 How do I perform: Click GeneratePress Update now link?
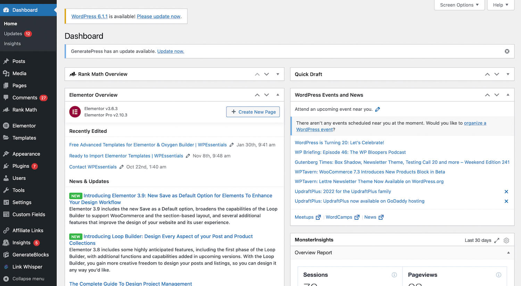pyautogui.click(x=171, y=51)
